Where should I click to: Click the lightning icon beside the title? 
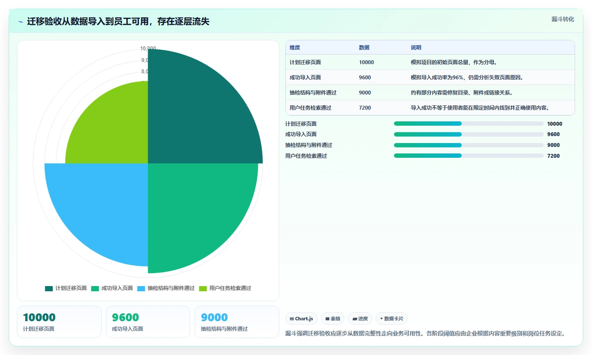click(x=21, y=22)
